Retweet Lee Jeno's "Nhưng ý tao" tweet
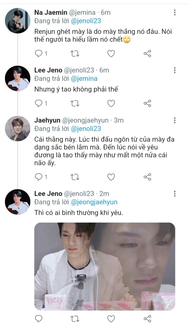The width and height of the screenshot is (188, 323). tap(75, 103)
